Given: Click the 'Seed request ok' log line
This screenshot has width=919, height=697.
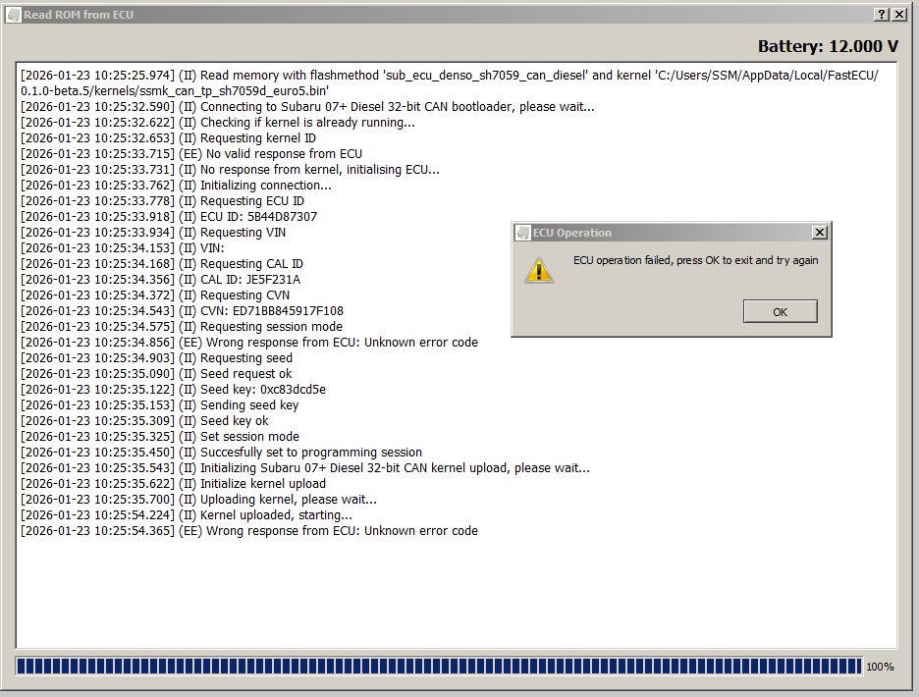Looking at the screenshot, I should pyautogui.click(x=156, y=373).
